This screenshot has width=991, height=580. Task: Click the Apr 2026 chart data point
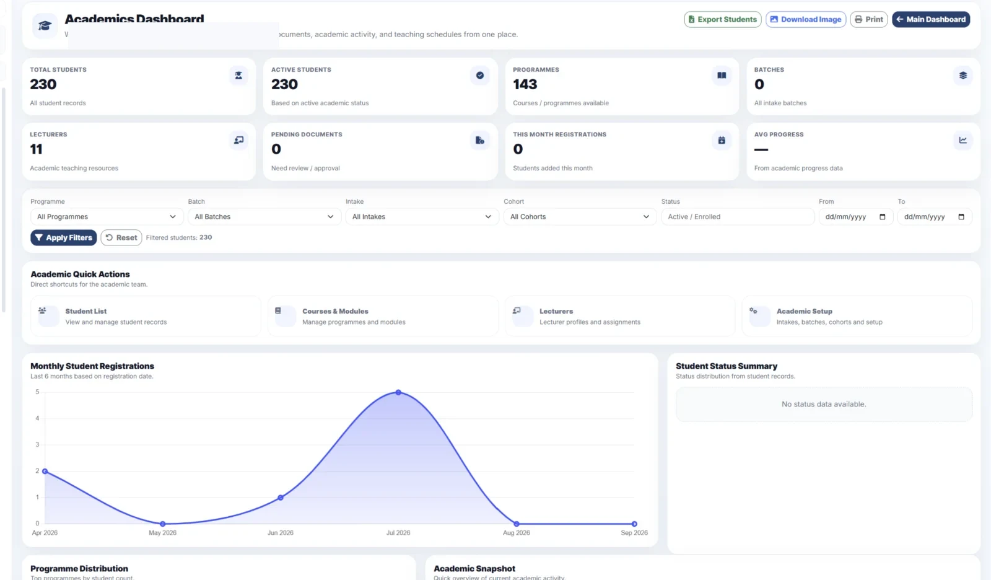(45, 472)
